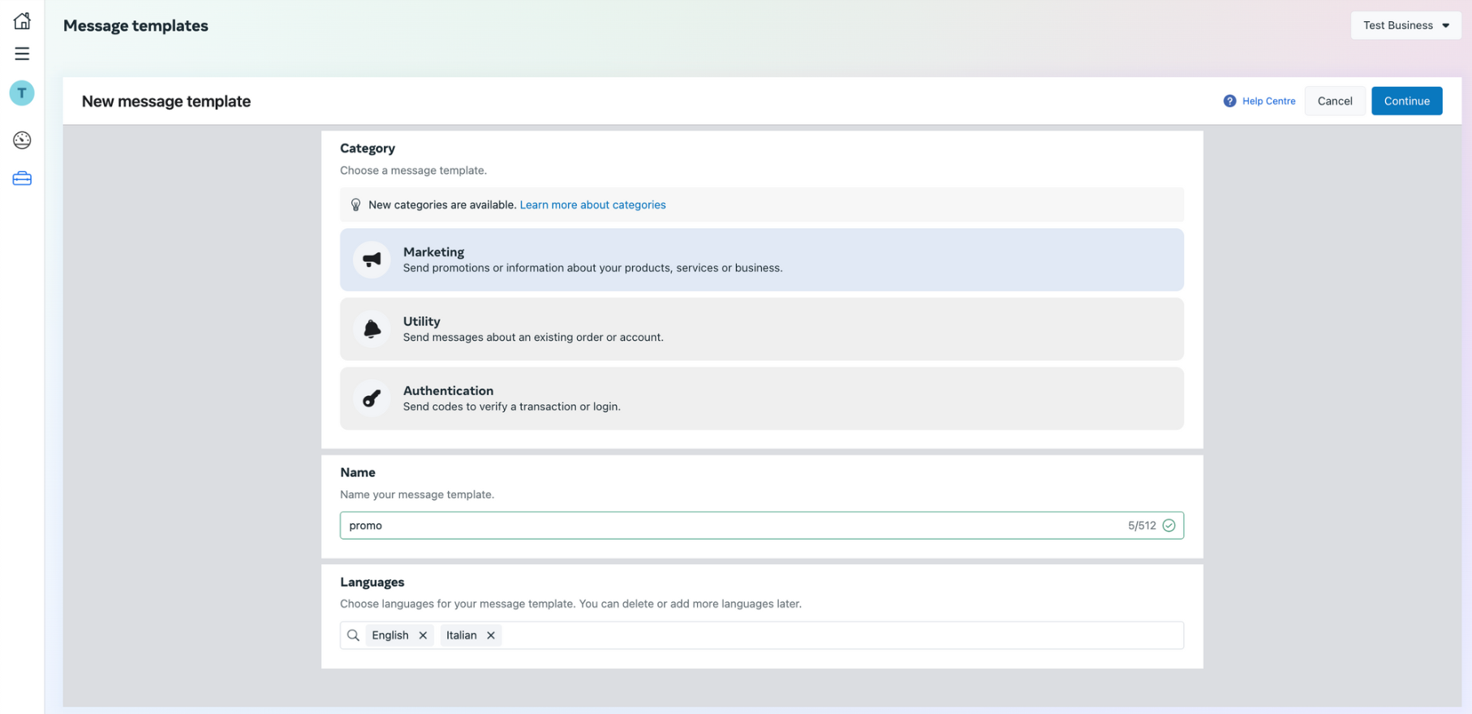Image resolution: width=1472 pixels, height=714 pixels.
Task: Click the briefcase tools icon
Action: coord(22,178)
